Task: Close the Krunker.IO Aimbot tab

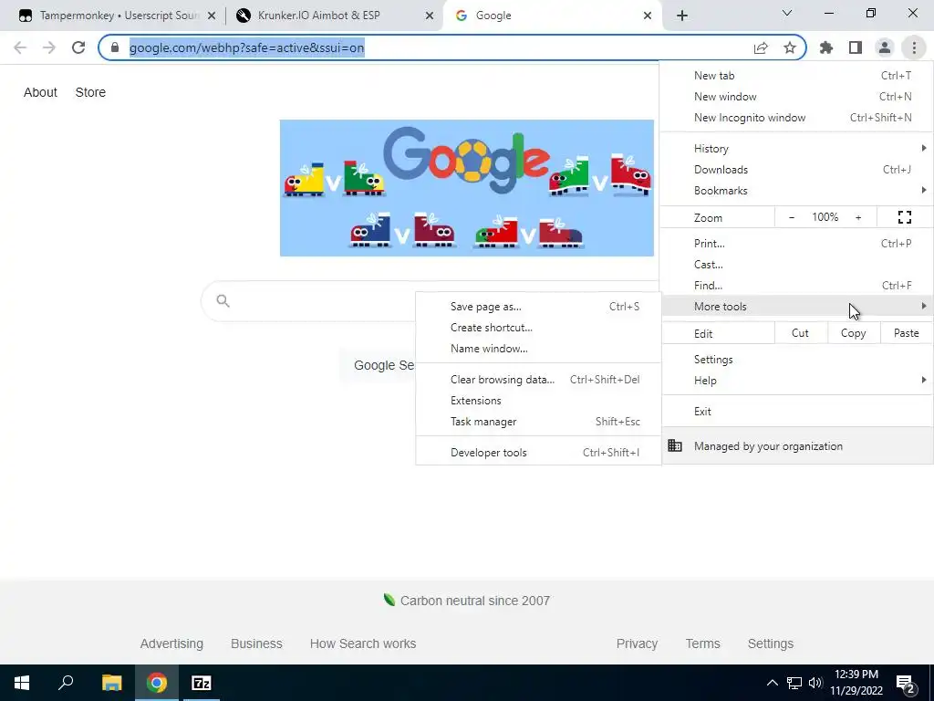Action: [x=430, y=16]
